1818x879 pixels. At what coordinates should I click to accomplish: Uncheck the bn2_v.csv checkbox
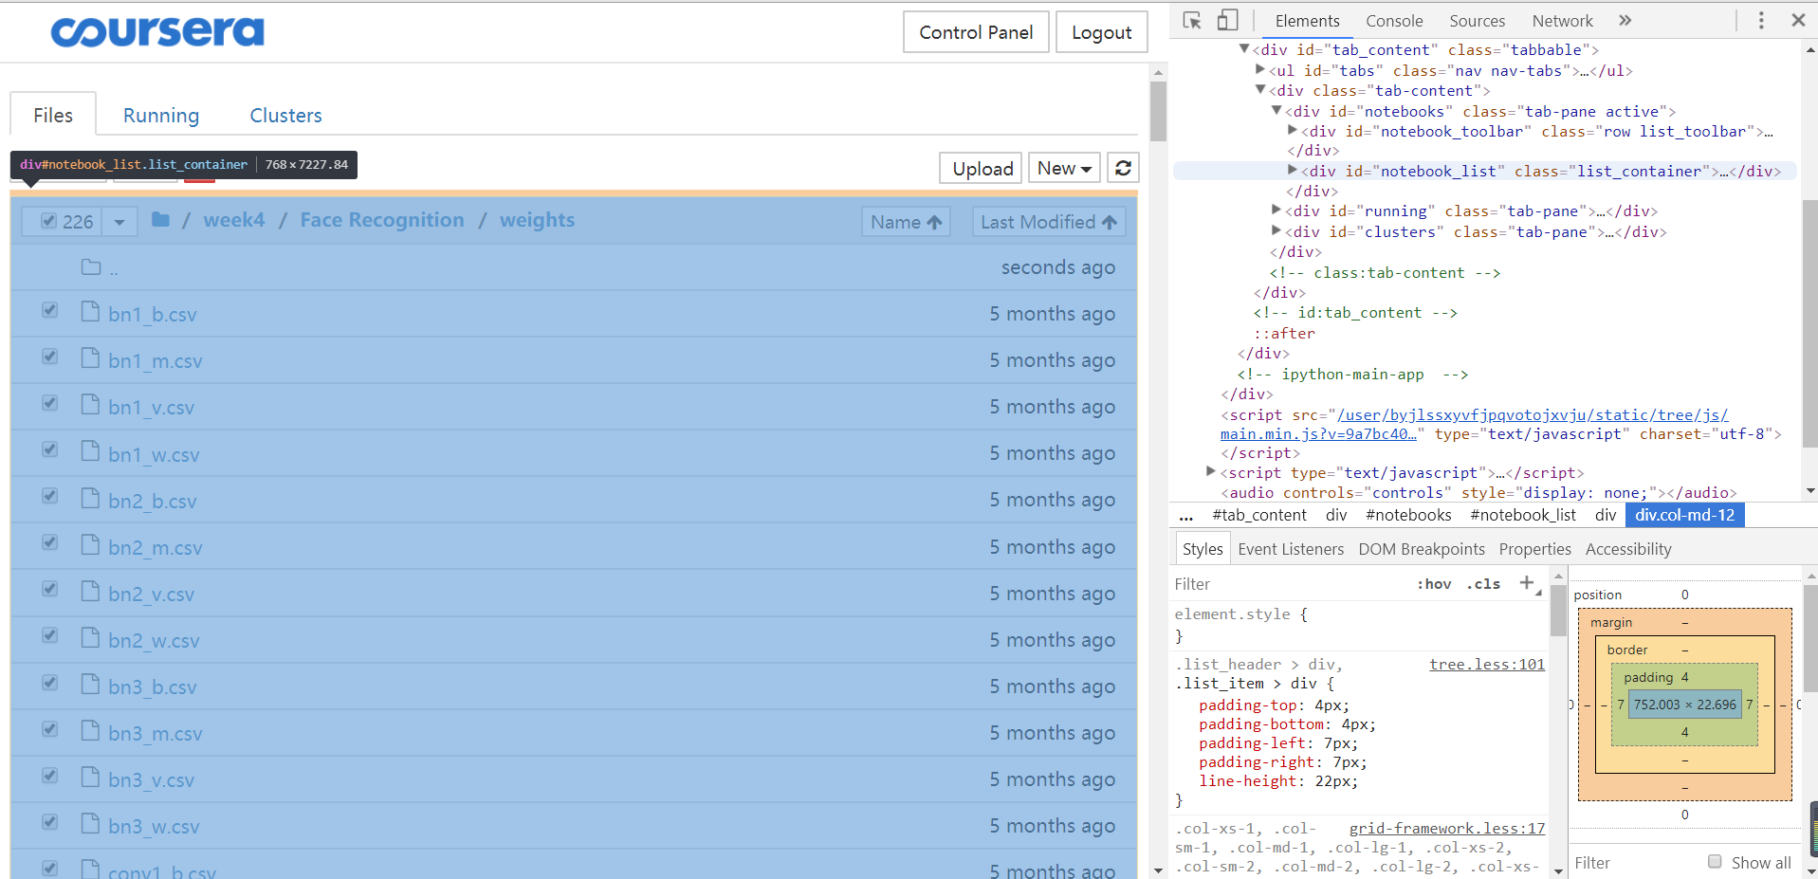point(50,589)
